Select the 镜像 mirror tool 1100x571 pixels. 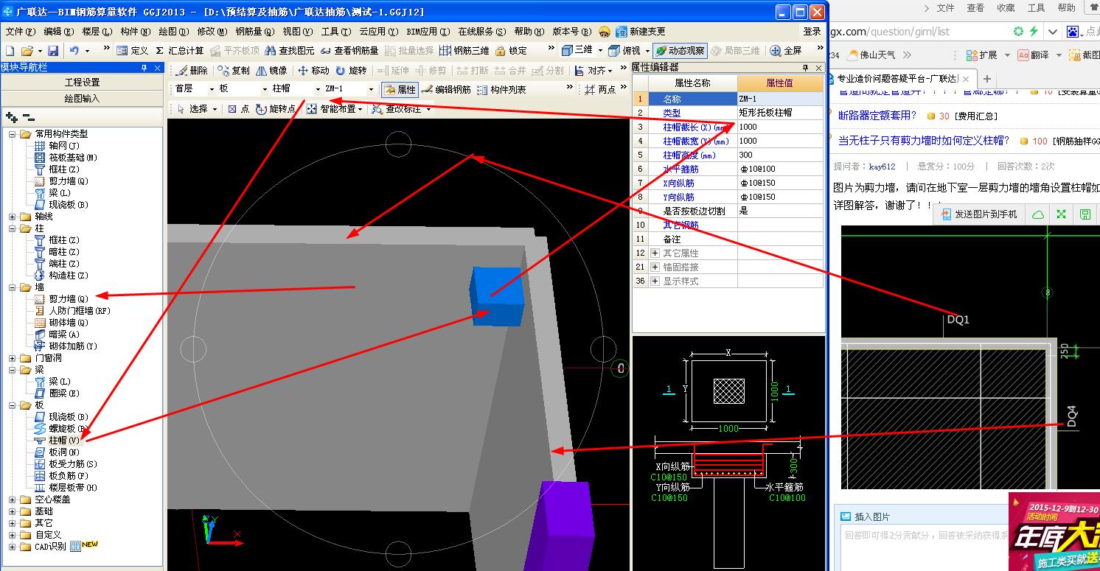click(271, 70)
